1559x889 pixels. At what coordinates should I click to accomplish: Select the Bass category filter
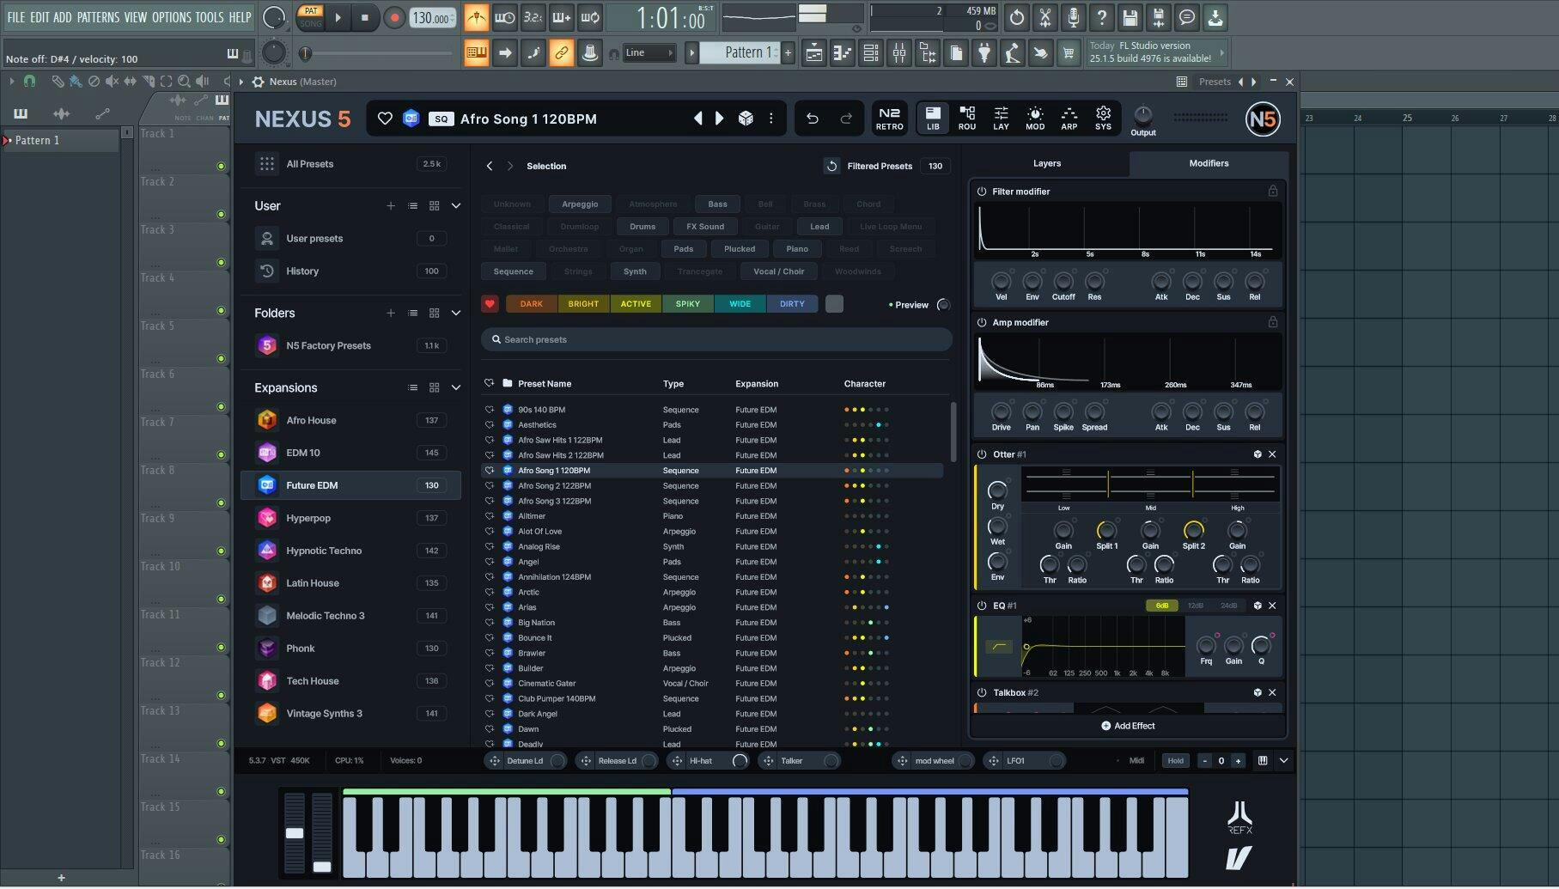[717, 204]
